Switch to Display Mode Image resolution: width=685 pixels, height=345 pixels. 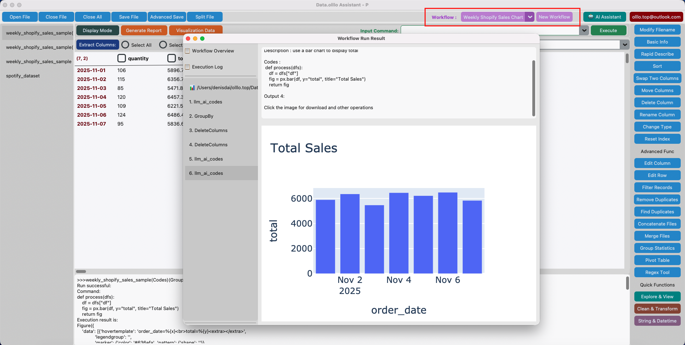coord(97,30)
